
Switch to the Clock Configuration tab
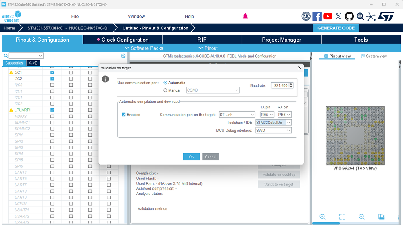pos(123,40)
